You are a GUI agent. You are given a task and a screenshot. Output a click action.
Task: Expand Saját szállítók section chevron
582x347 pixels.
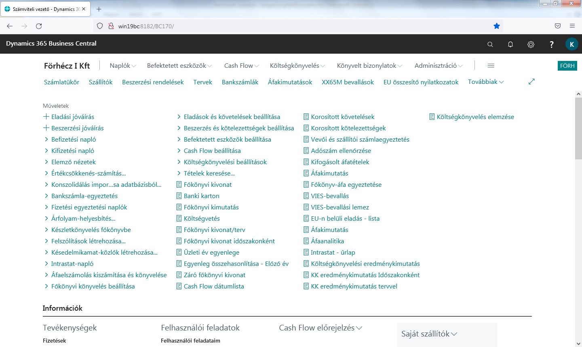454,334
